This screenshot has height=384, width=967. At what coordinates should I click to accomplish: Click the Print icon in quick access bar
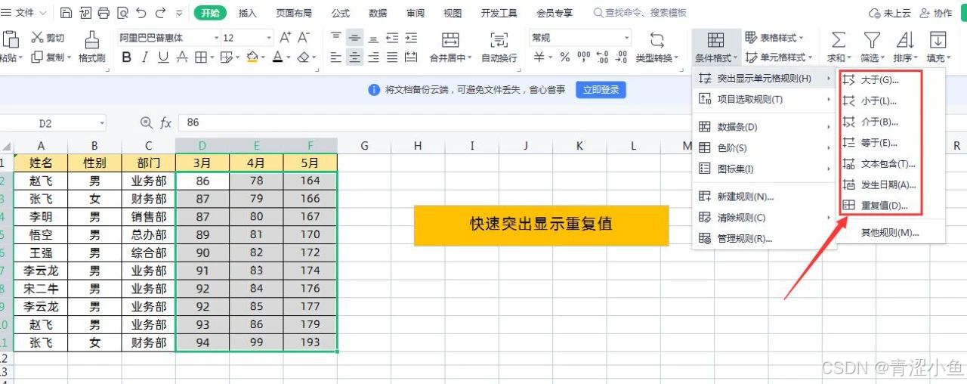tap(103, 13)
